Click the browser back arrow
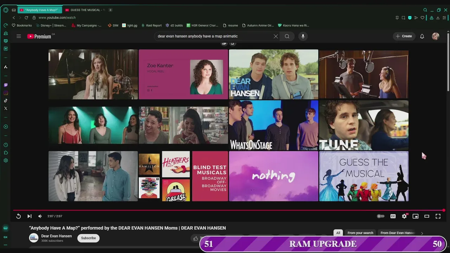 point(14,18)
